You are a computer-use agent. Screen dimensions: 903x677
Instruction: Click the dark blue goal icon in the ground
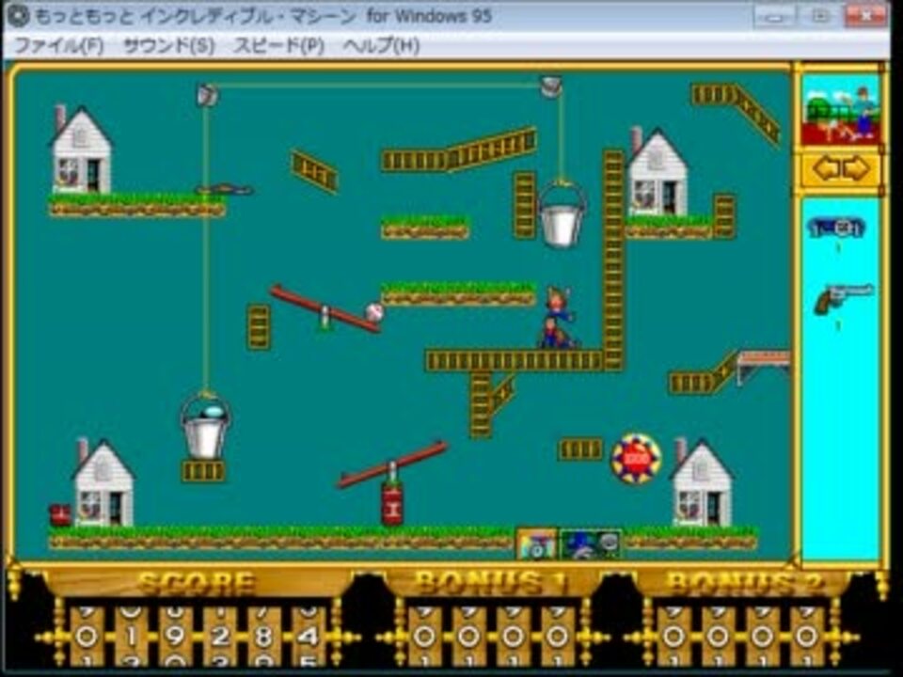591,544
